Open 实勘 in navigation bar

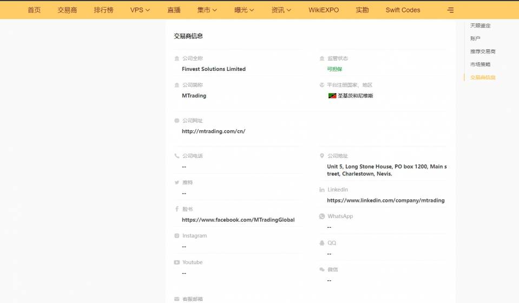(362, 10)
